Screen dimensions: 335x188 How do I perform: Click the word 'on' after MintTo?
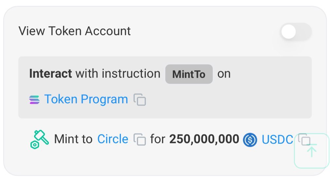(x=224, y=74)
